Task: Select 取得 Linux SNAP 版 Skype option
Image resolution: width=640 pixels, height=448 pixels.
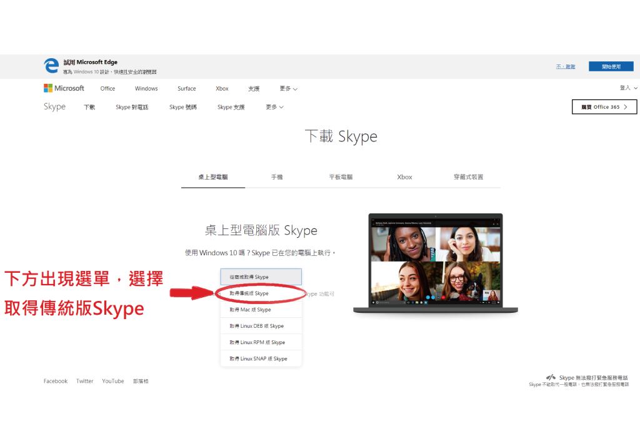Action: tap(261, 359)
